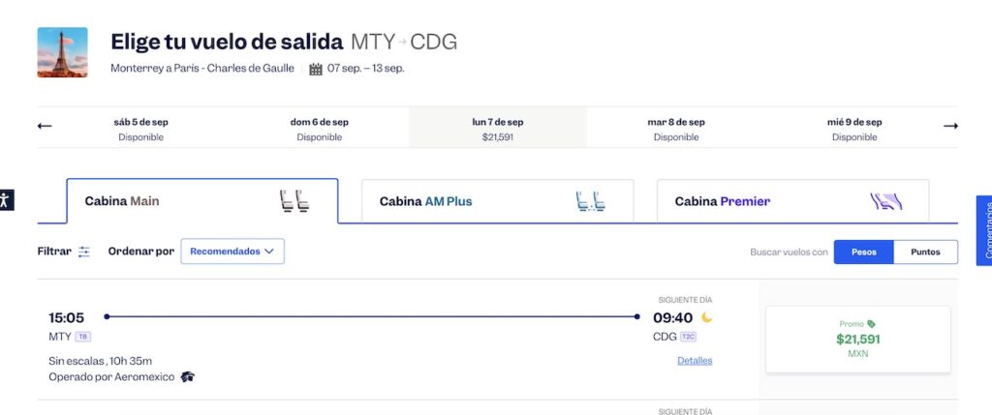
Task: Click the green Promo tag icon
Action: pos(871,324)
